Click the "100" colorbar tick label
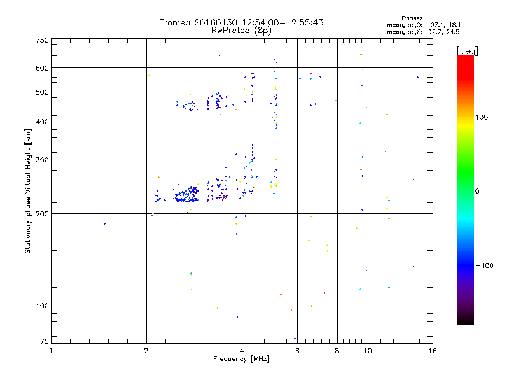The width and height of the screenshot is (509, 382). (482, 117)
